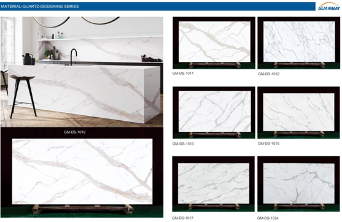342x222 pixels.
Task: Click the Guanmay logo in header
Action: click(x=329, y=6)
